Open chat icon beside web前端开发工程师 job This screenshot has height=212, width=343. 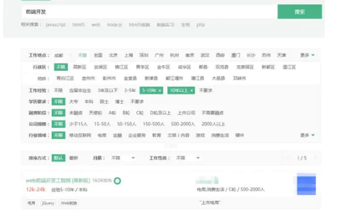(117, 181)
